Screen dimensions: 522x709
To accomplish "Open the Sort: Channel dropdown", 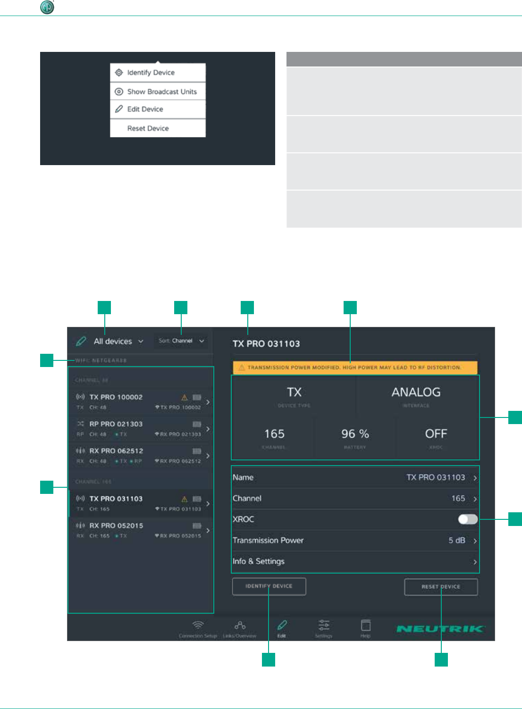I will [181, 341].
